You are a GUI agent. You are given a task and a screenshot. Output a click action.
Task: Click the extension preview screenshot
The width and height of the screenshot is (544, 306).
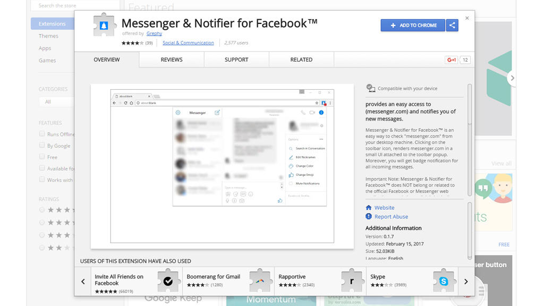tap(223, 166)
